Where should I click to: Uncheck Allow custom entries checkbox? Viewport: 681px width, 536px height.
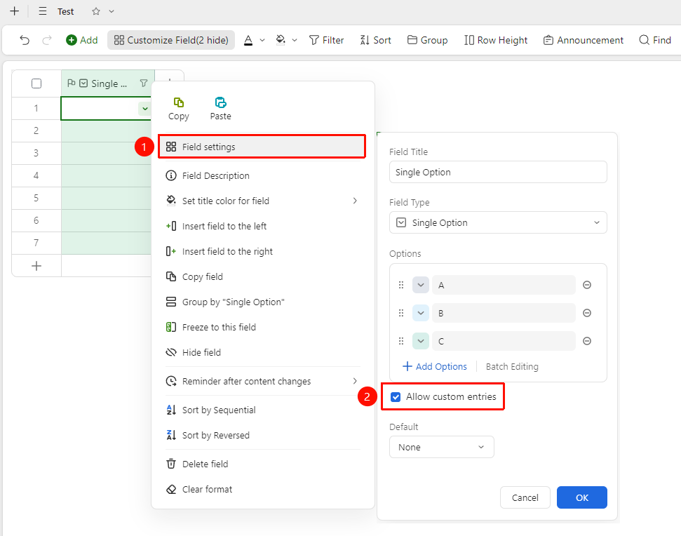point(396,396)
